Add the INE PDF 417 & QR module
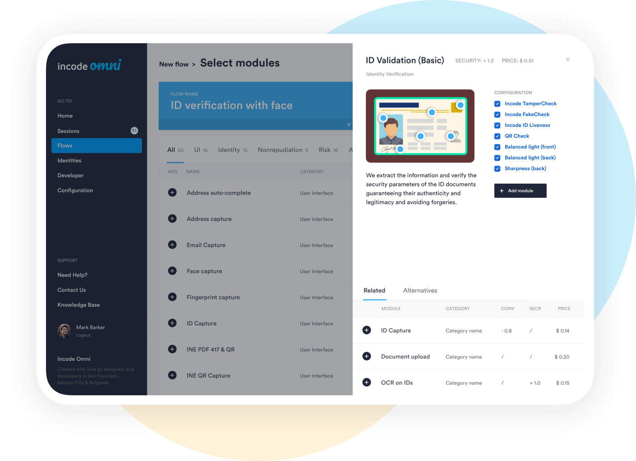The image size is (636, 461). (x=172, y=349)
